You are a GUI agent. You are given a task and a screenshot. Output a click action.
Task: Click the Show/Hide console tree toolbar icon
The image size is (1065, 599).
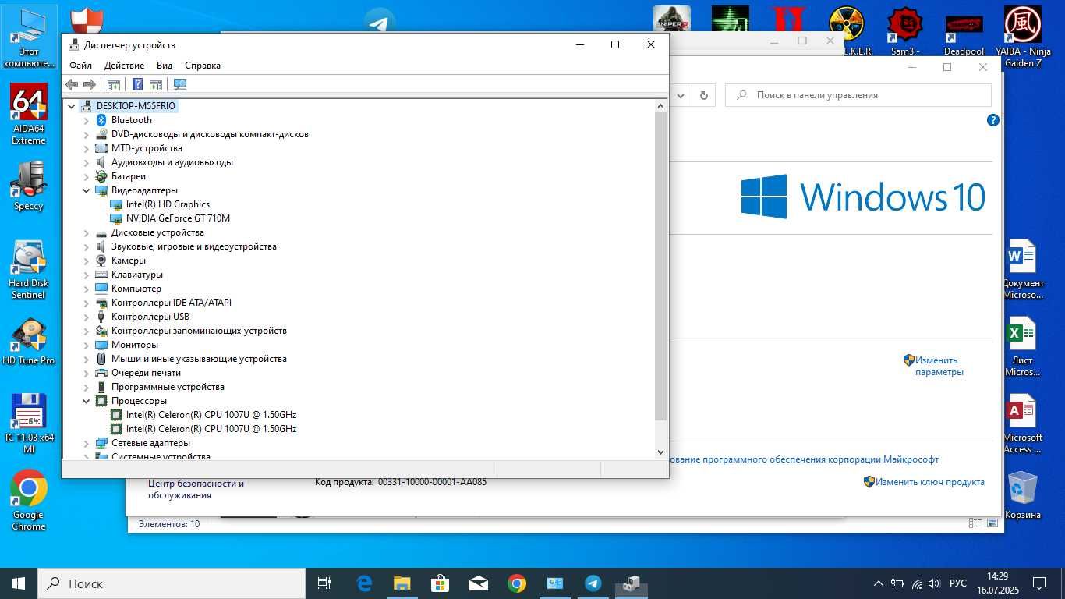[x=113, y=84]
